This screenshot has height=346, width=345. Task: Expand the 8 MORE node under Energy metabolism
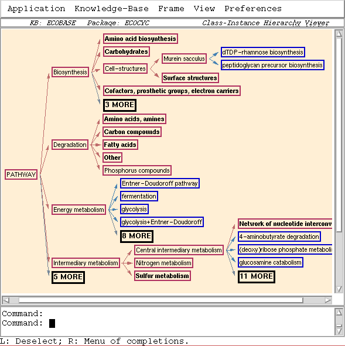(x=136, y=236)
